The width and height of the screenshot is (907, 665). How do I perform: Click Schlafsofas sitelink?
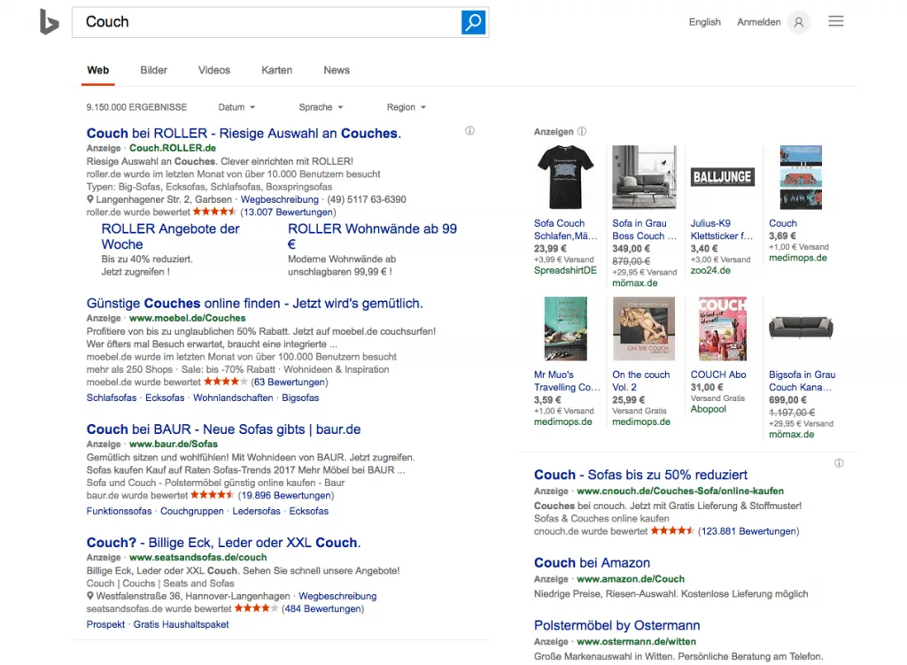112,398
